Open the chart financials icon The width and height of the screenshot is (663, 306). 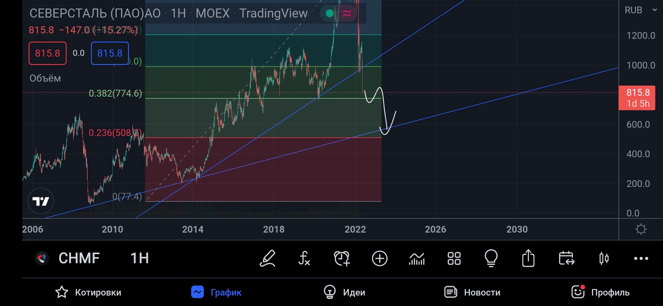point(417,258)
